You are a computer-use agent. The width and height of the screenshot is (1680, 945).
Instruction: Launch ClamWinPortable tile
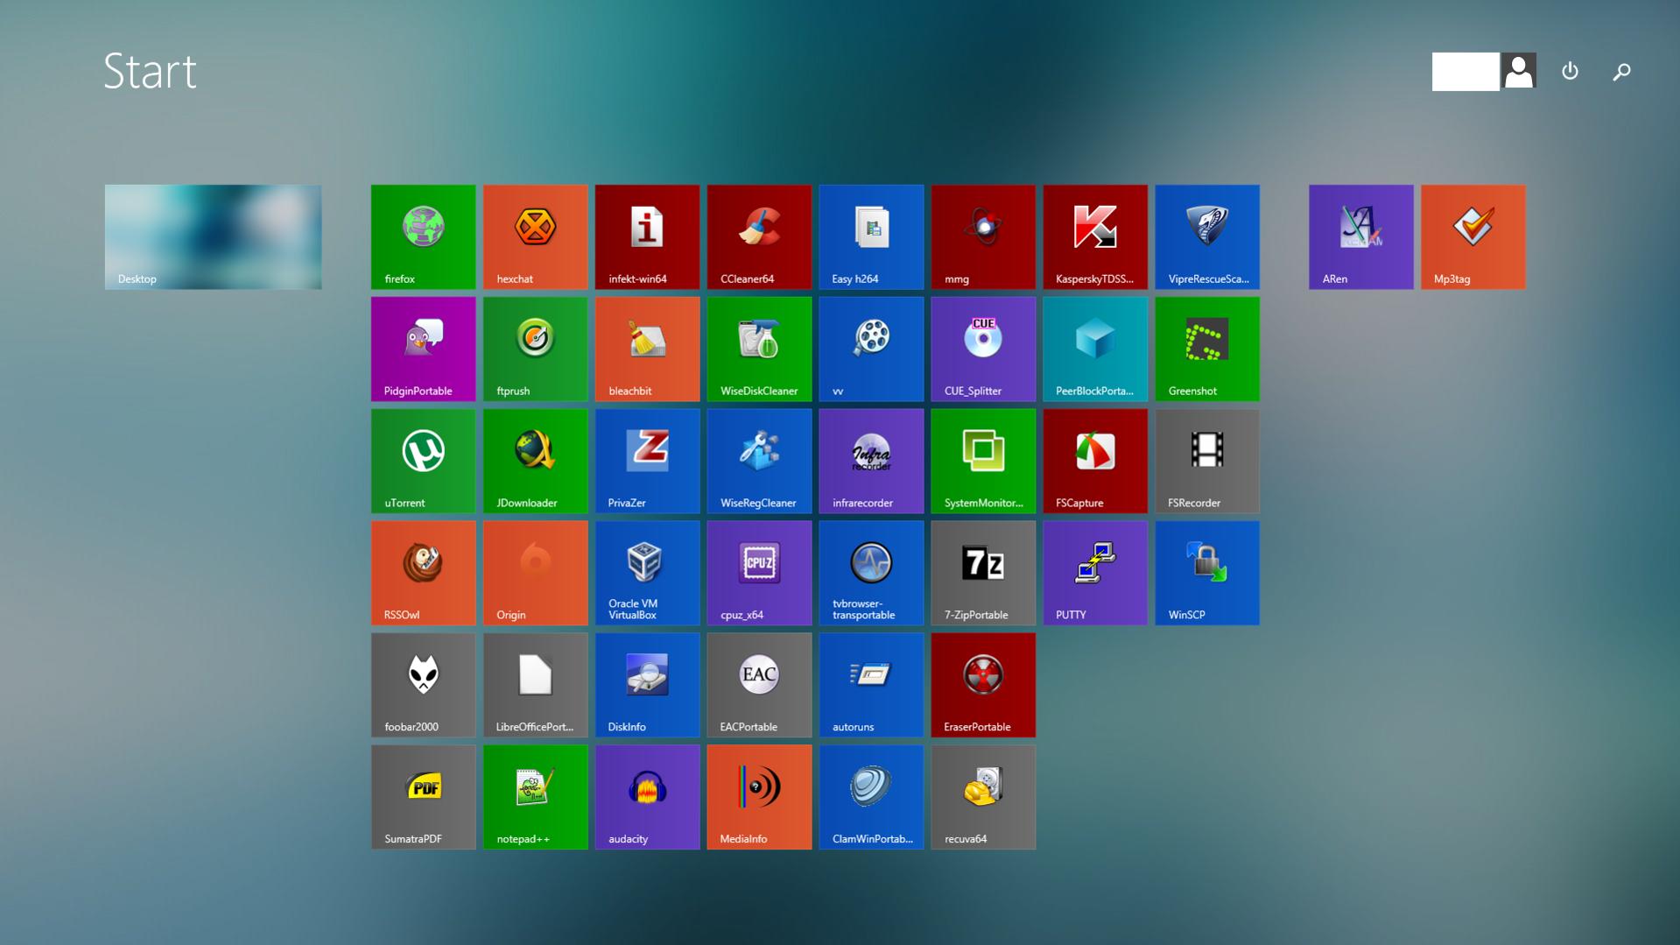871,797
